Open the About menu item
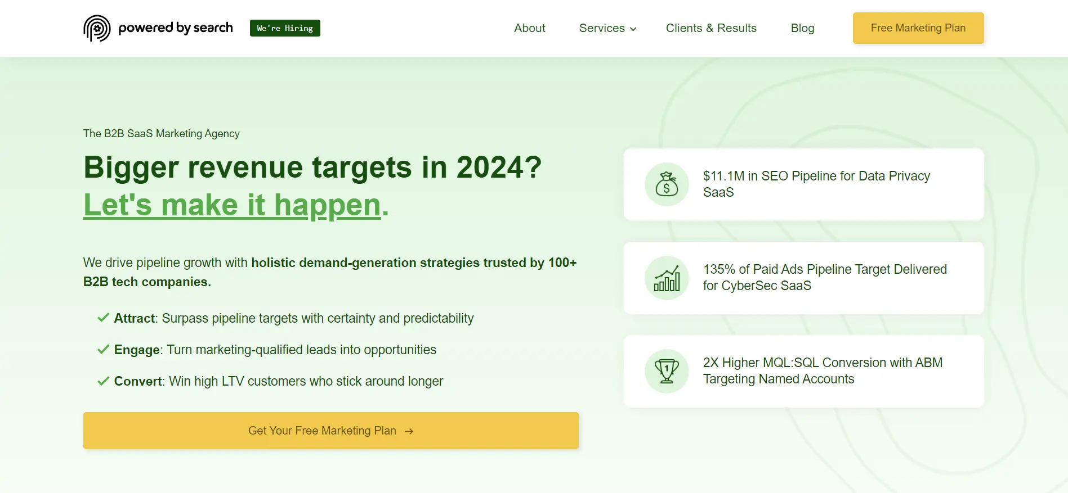The height and width of the screenshot is (493, 1068). tap(530, 28)
